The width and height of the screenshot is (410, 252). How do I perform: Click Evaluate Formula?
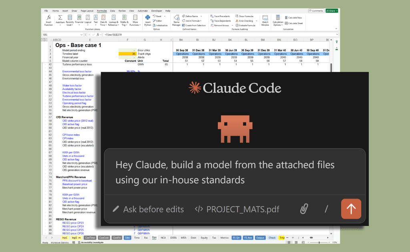pos(245,25)
